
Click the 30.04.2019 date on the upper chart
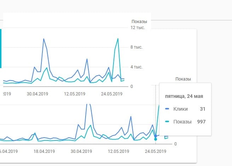click(37, 94)
